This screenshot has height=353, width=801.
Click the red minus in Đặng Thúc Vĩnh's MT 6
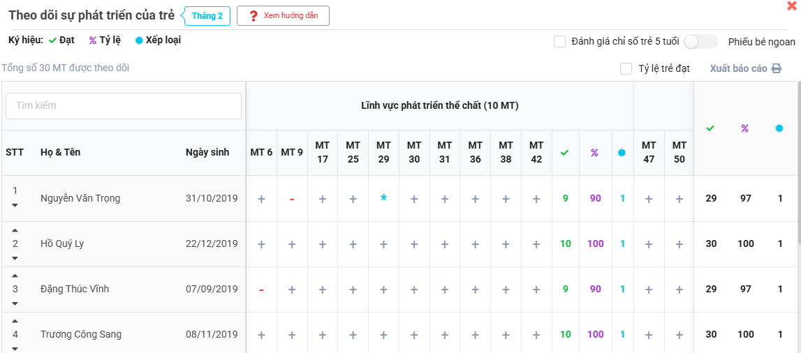261,290
